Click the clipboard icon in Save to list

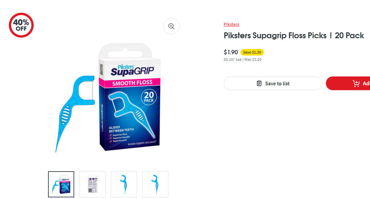point(259,83)
